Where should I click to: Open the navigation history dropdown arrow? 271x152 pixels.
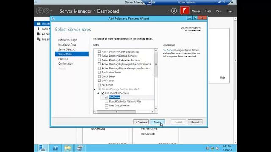pyautogui.click(x=51, y=11)
